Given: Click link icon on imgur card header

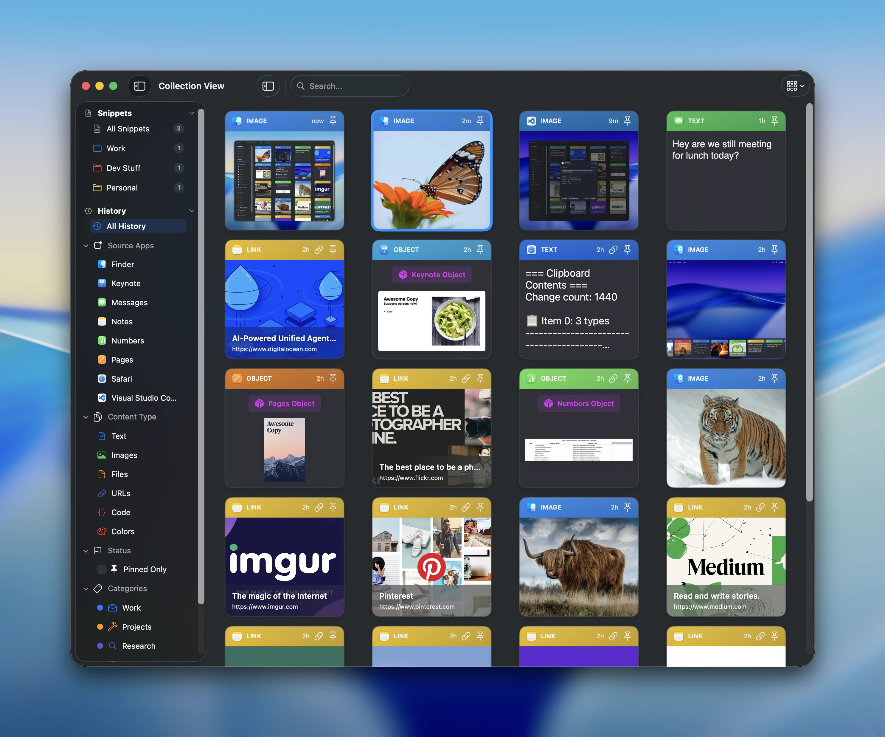Looking at the screenshot, I should click(319, 507).
